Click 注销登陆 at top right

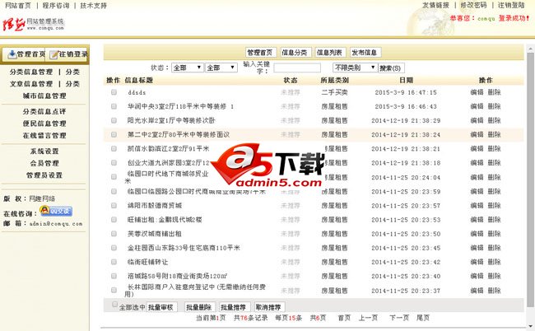point(511,5)
